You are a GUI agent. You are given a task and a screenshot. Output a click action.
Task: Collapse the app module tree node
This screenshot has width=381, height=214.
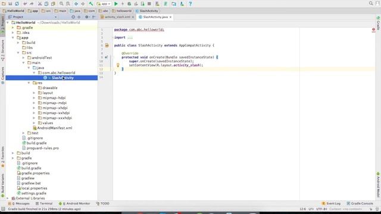pyautogui.click(x=13, y=37)
